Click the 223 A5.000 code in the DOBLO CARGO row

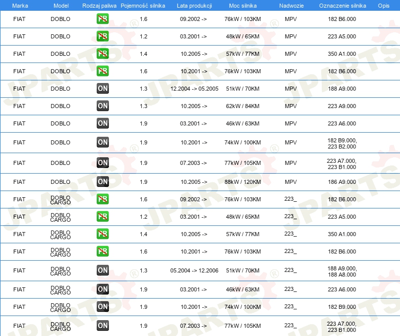point(342,217)
